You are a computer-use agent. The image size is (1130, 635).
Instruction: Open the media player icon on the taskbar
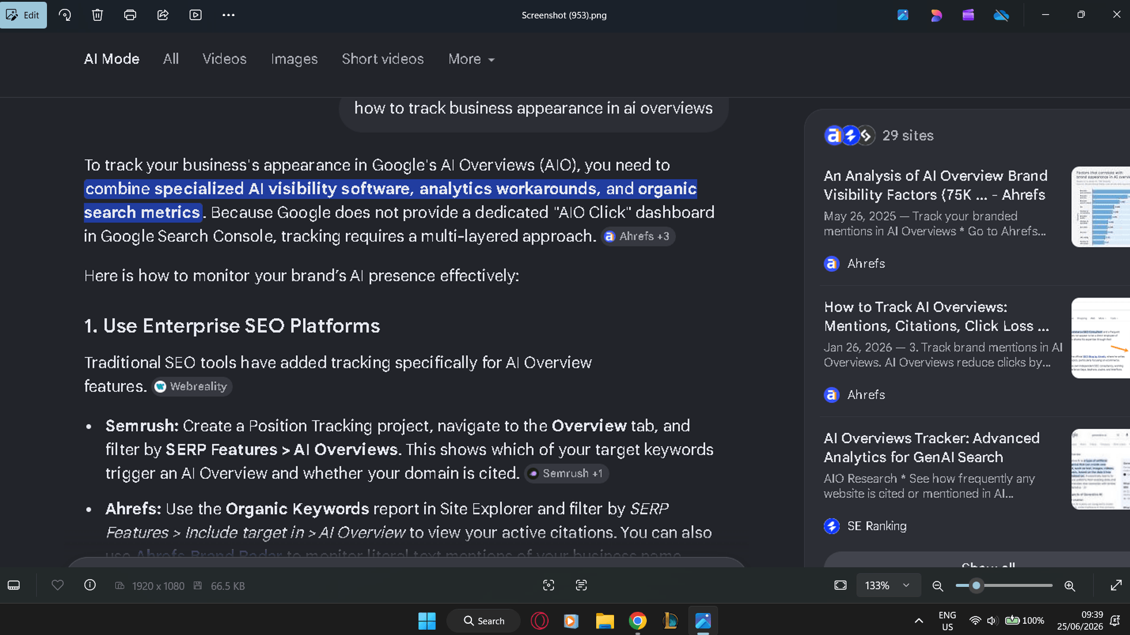(571, 621)
